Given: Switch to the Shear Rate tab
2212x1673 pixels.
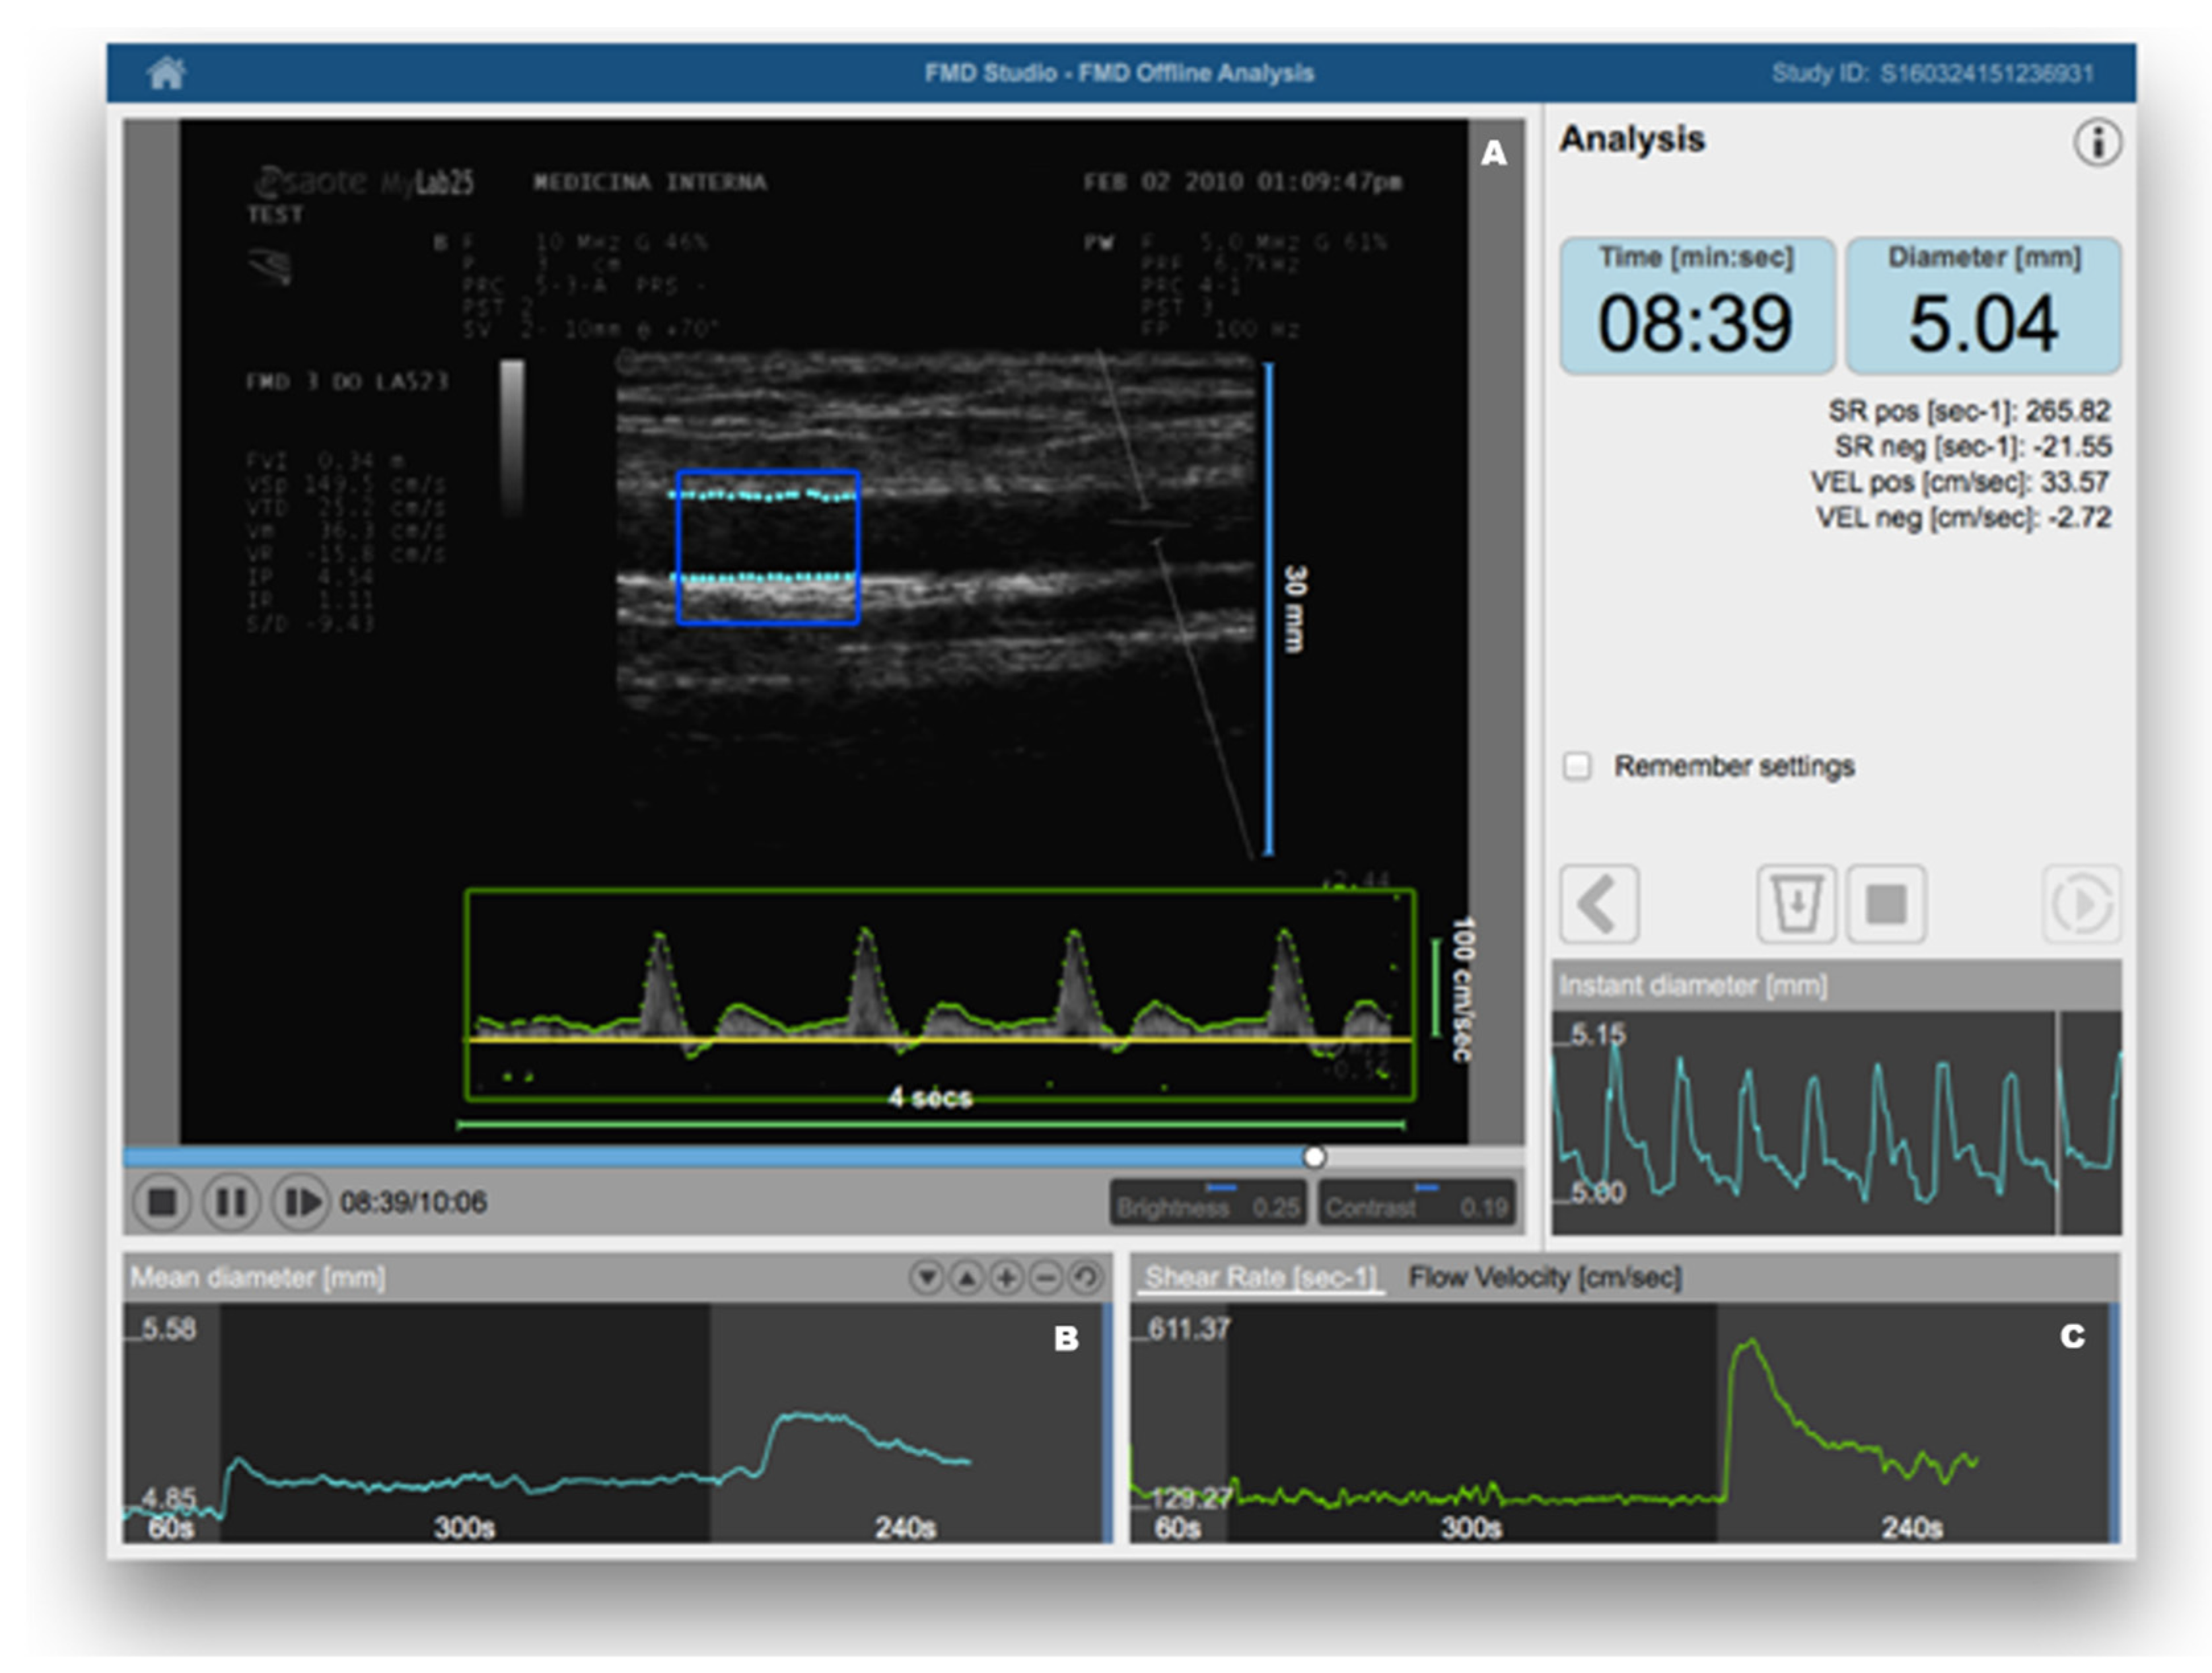Looking at the screenshot, I should (1260, 1277).
